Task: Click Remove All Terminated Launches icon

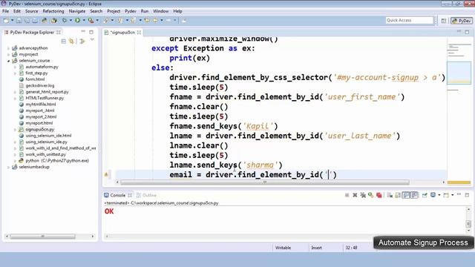Action: (x=363, y=195)
